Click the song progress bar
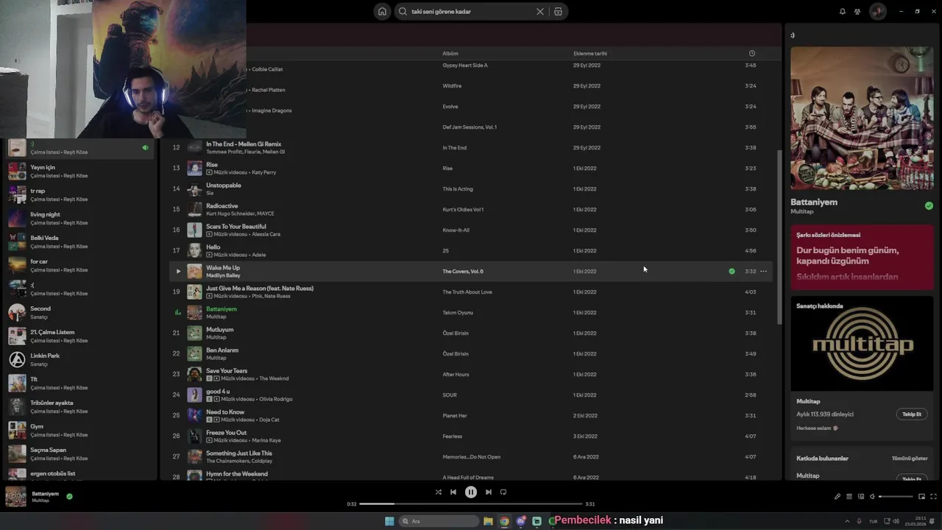 pos(471,504)
